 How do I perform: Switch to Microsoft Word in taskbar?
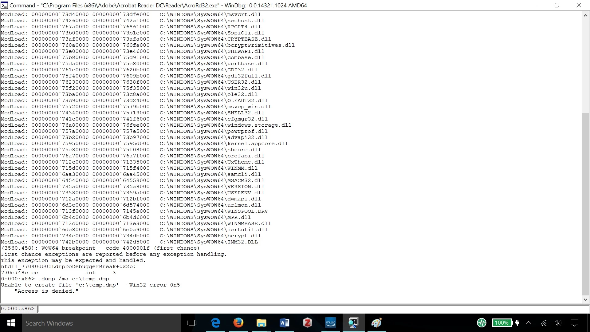(x=284, y=323)
